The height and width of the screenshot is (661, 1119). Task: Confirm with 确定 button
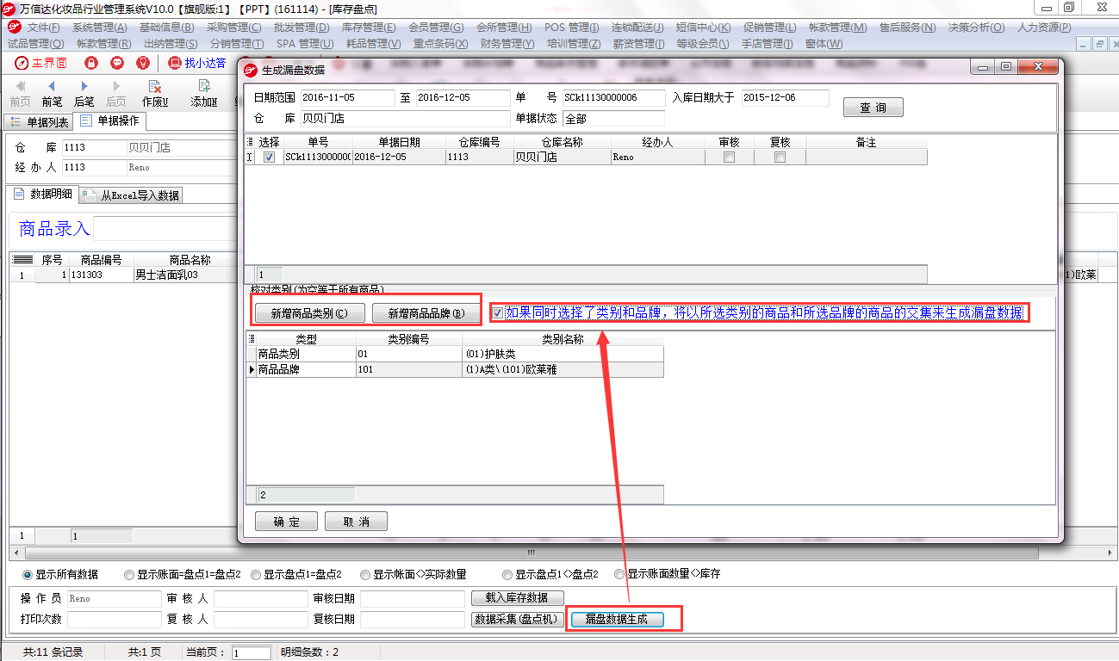pos(287,522)
